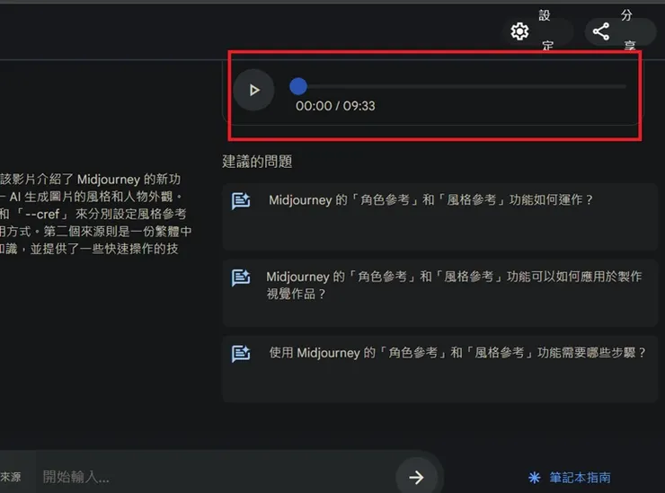Click the note icon beside the 視覺作品 question

click(x=241, y=277)
